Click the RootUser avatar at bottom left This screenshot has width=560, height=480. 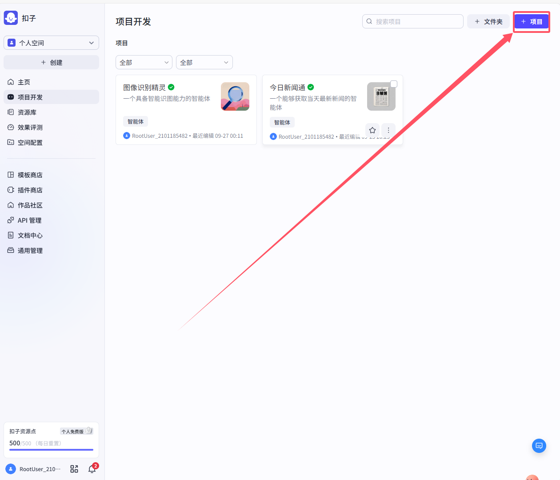[x=11, y=469]
